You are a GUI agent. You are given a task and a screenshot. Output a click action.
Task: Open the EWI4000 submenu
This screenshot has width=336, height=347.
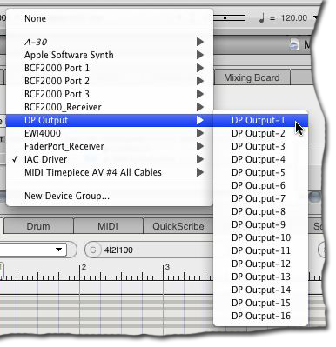(x=110, y=133)
